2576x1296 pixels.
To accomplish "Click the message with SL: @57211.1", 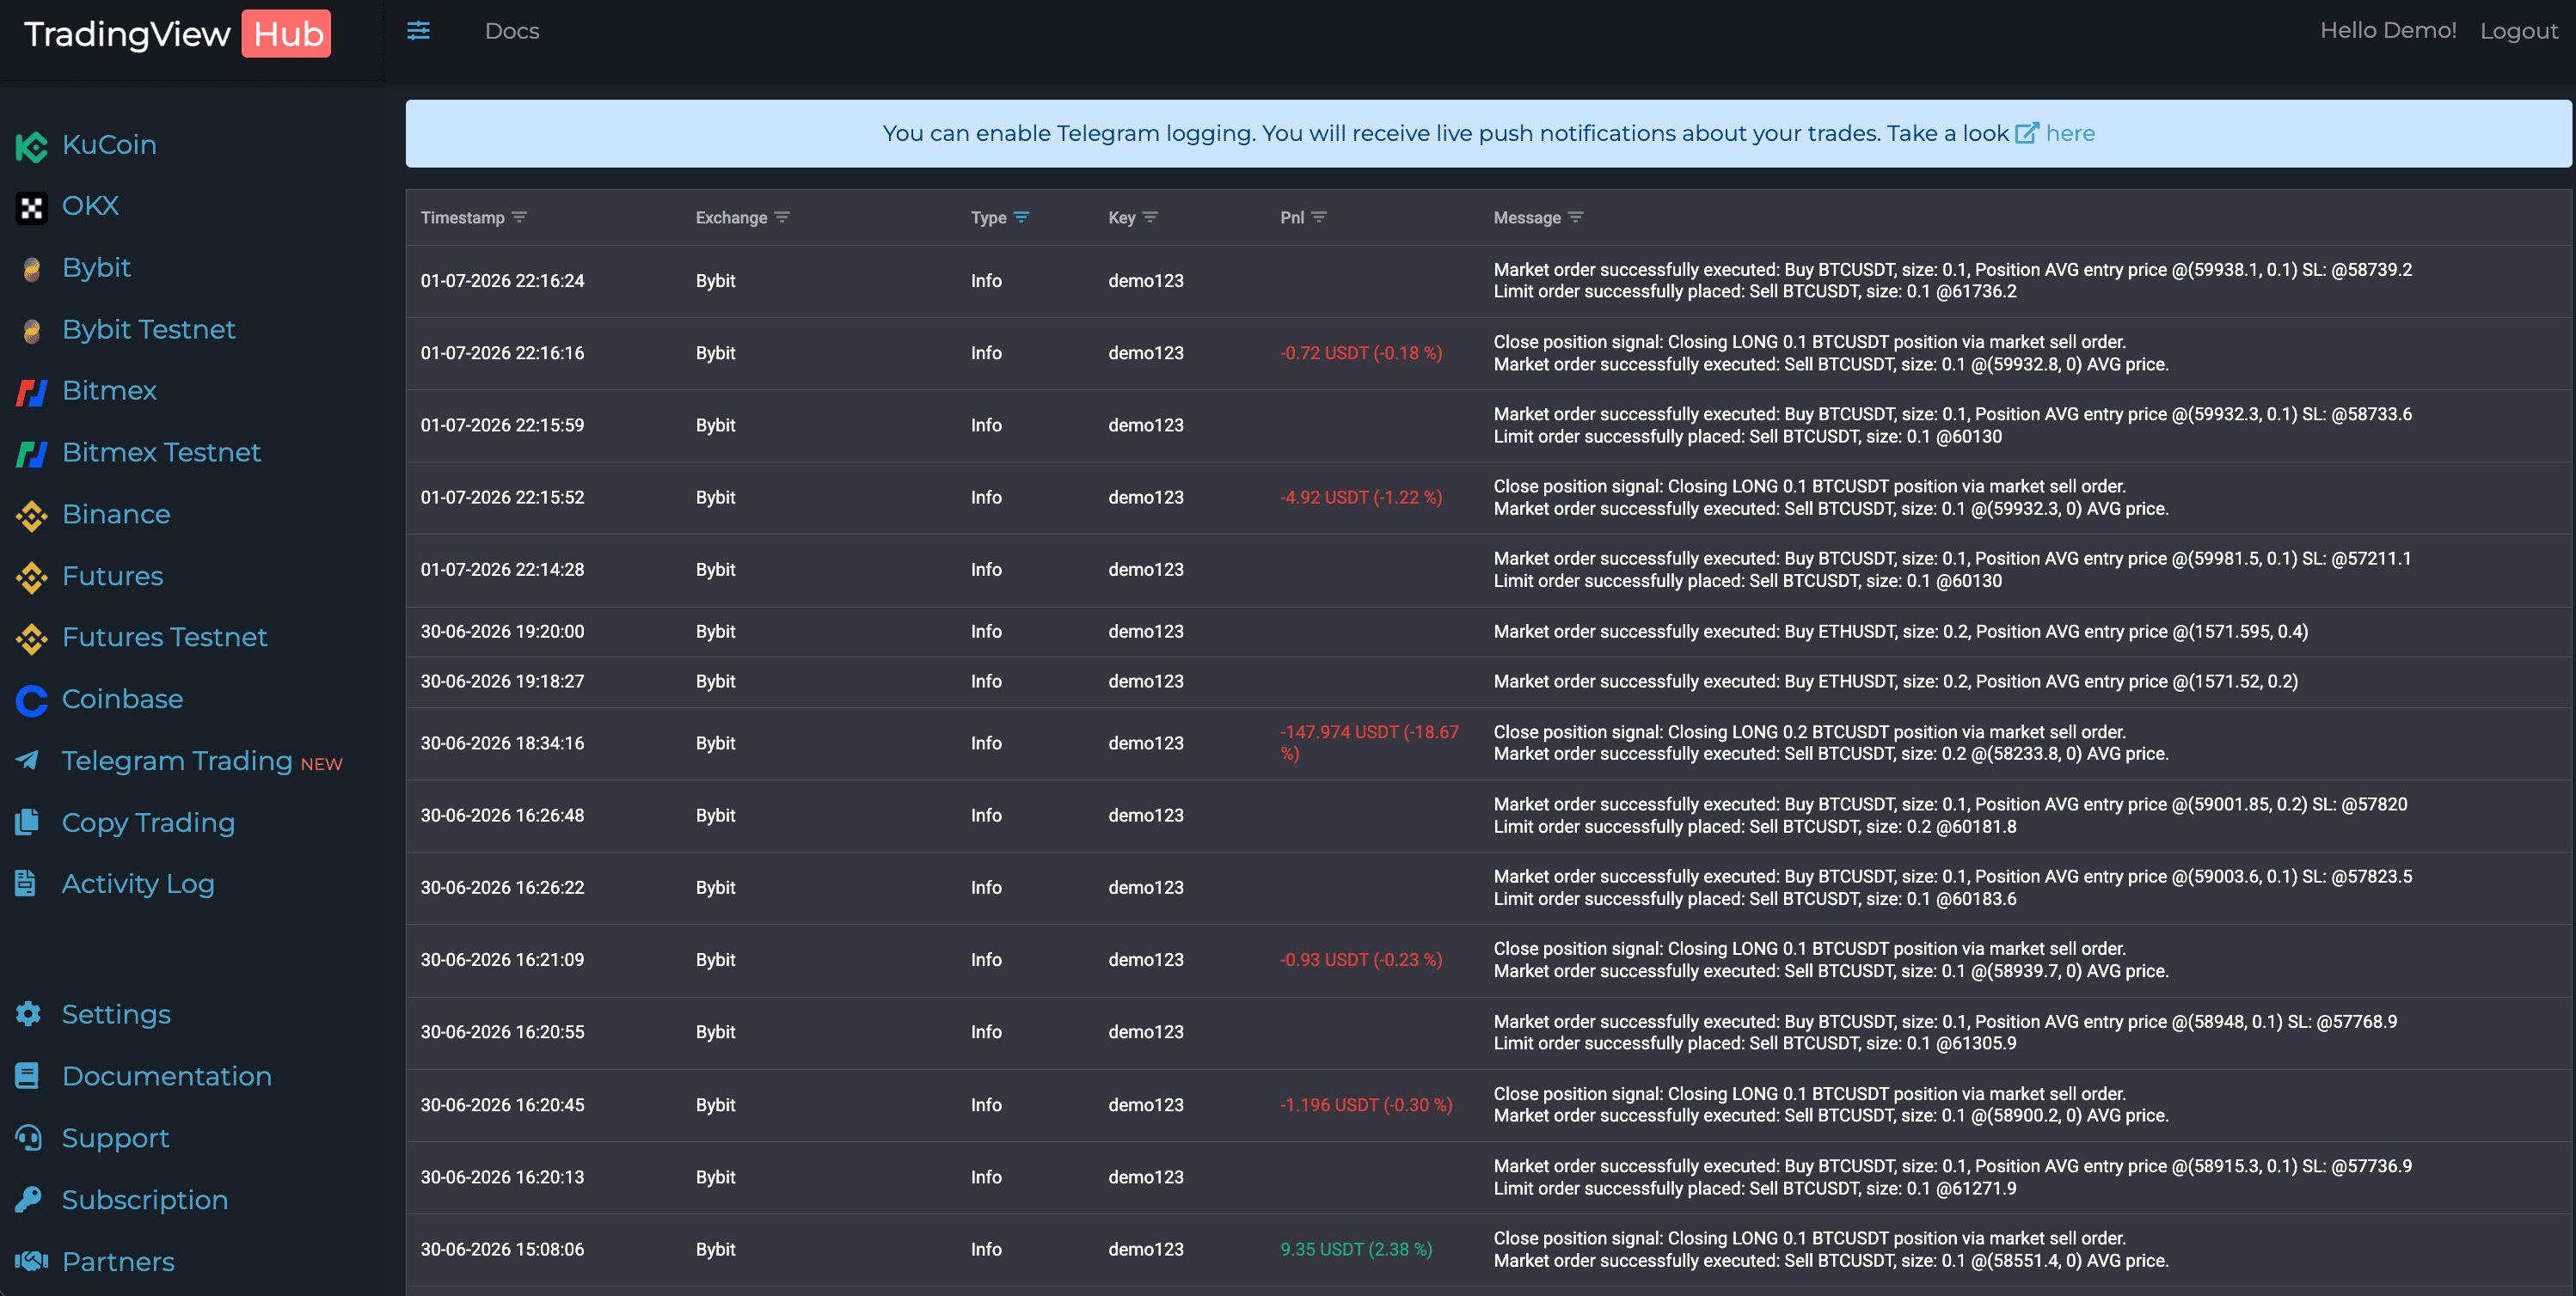I will [1952, 570].
